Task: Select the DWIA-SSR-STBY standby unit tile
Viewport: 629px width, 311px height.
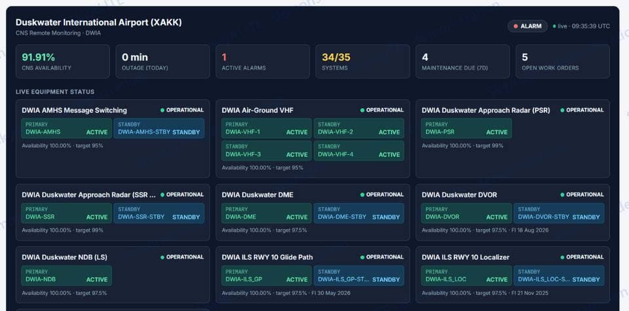Action: pos(159,213)
